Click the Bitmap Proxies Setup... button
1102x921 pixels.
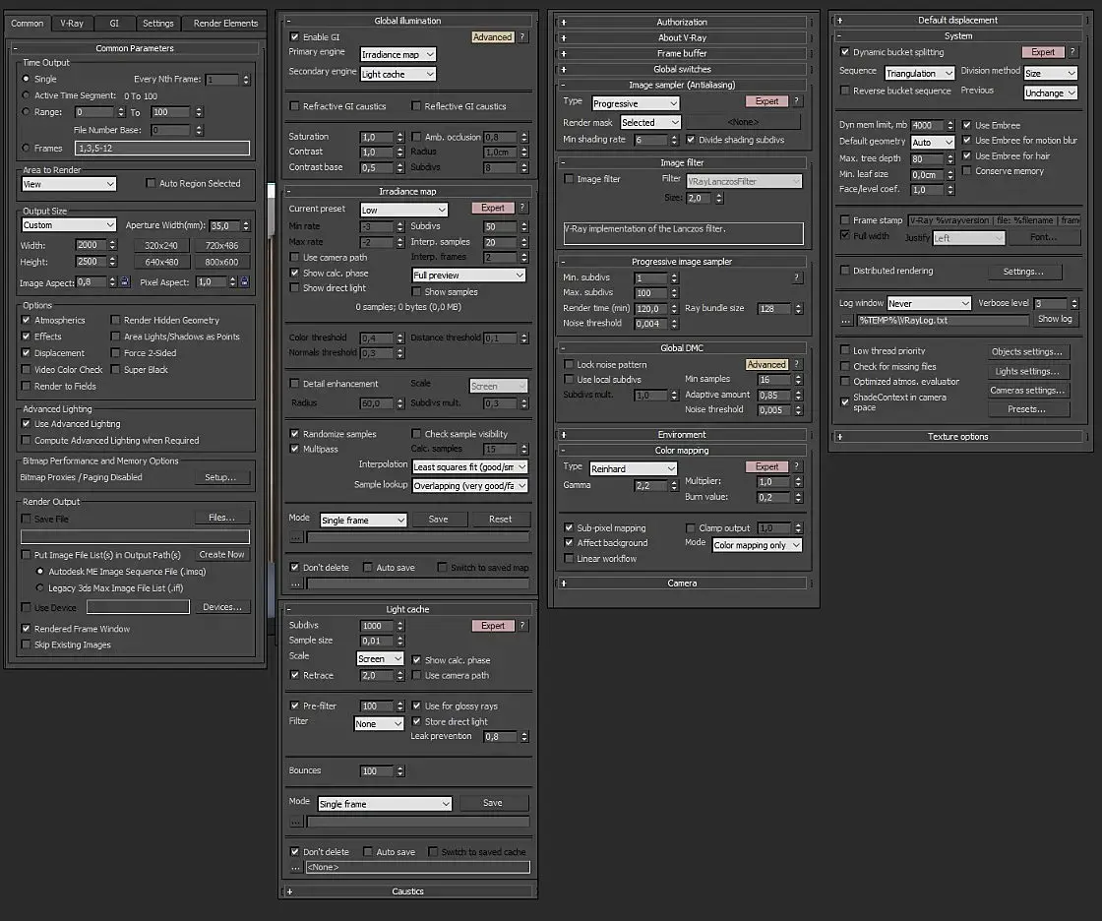220,477
